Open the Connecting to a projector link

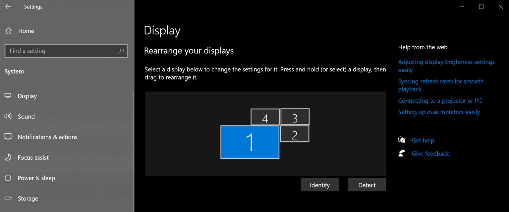tap(440, 100)
